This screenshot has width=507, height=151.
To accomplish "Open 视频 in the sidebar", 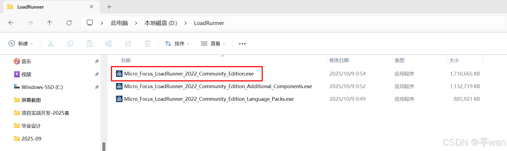I will (x=26, y=74).
